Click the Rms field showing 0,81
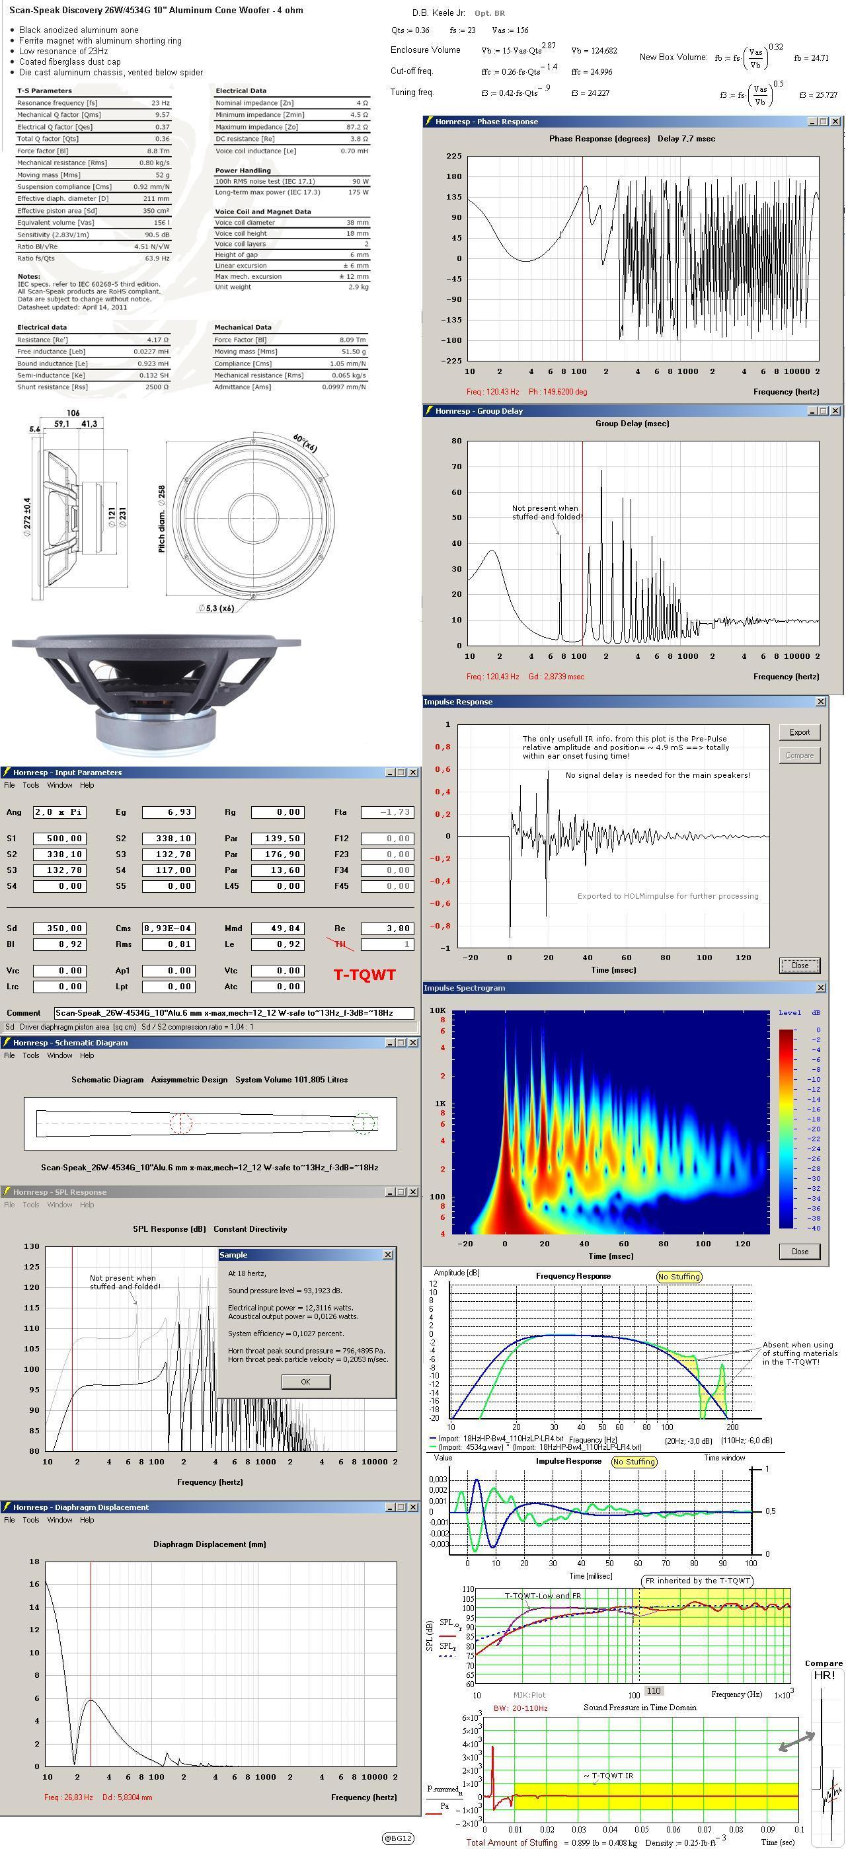846x1849 pixels. point(168,944)
